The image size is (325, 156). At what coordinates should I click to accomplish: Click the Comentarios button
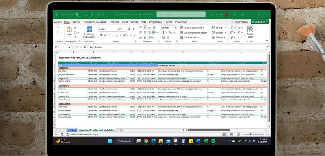point(240,22)
